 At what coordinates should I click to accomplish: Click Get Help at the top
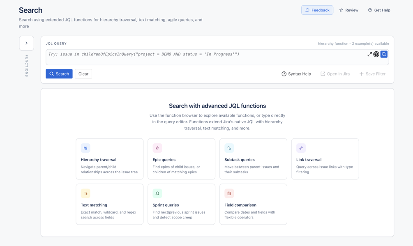pyautogui.click(x=379, y=10)
